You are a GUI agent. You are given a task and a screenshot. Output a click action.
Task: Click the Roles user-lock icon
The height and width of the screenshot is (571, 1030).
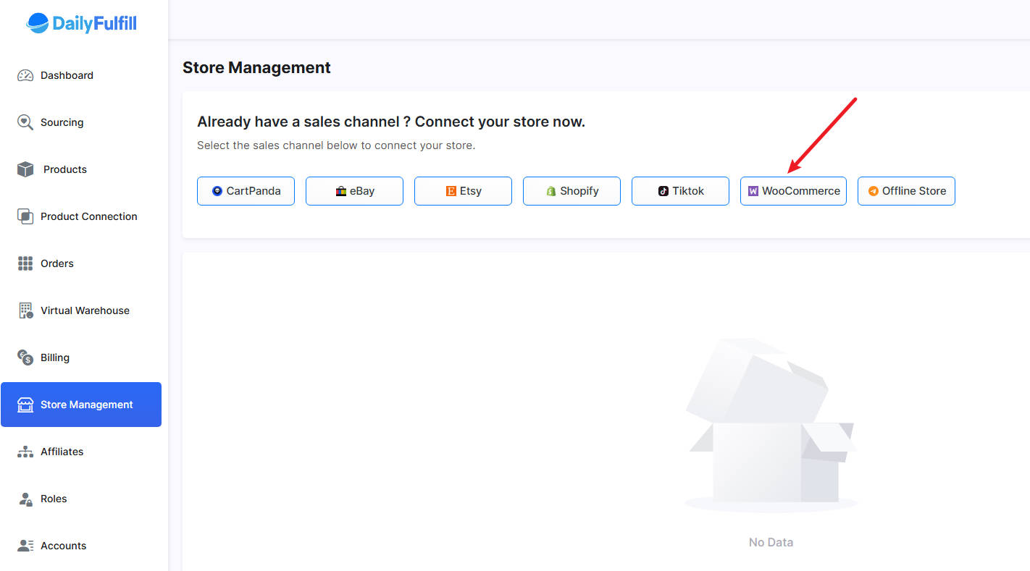25,499
